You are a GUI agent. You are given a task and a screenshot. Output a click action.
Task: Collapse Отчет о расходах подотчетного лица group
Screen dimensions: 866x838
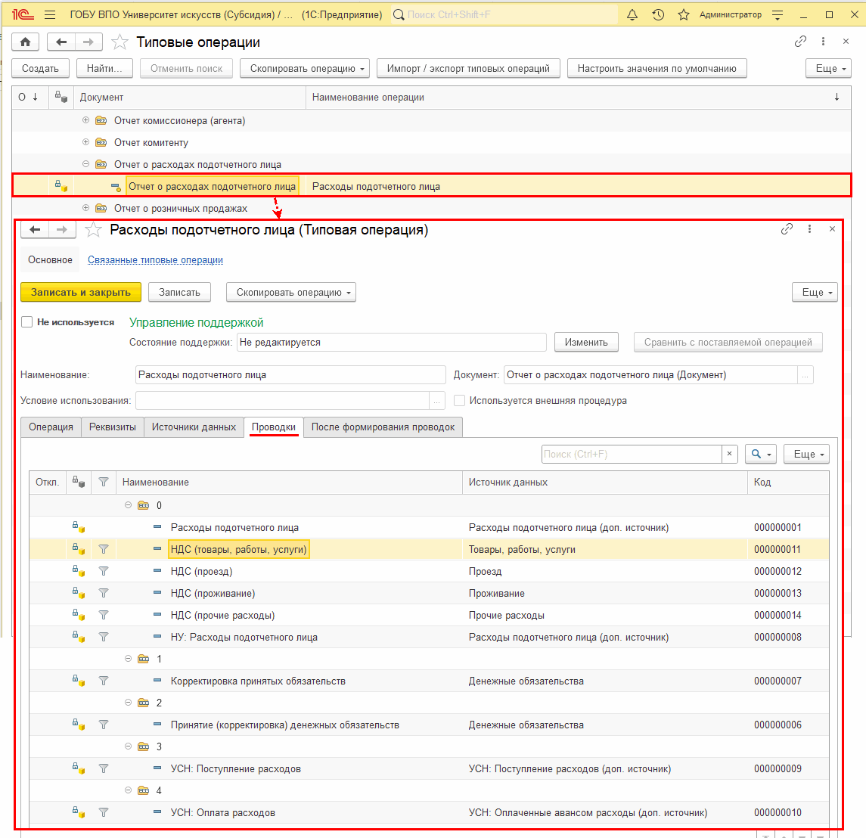click(85, 164)
